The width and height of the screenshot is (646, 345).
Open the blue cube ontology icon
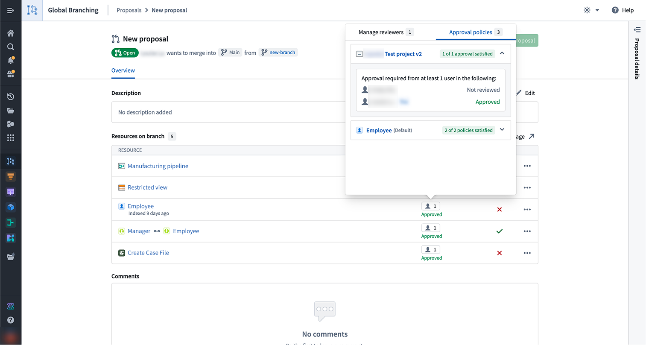[x=11, y=207]
